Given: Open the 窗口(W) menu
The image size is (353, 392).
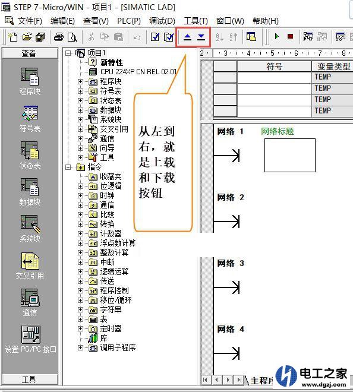Looking at the screenshot, I should point(230,21).
